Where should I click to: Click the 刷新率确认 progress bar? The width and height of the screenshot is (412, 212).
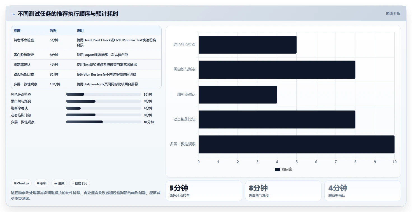pos(104,108)
